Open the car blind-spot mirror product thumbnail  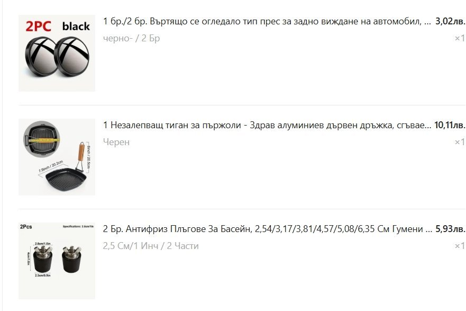pos(57,54)
